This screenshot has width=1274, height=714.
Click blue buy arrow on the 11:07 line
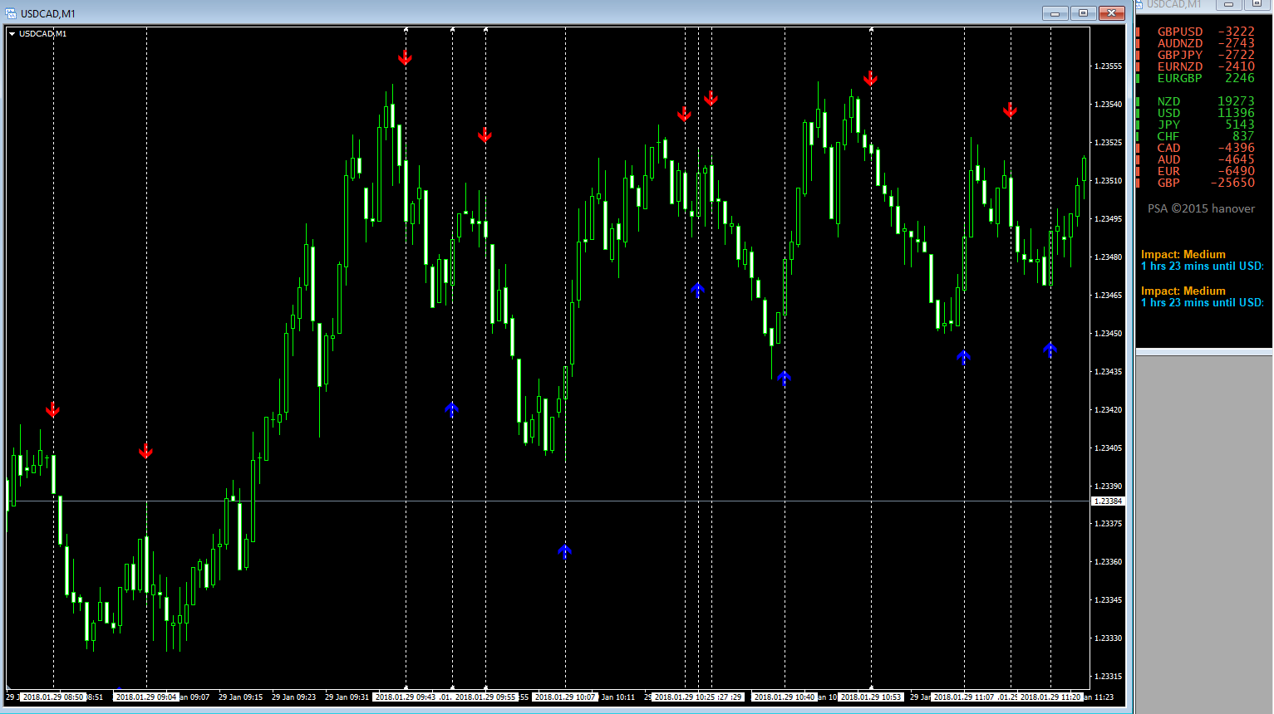(x=964, y=357)
